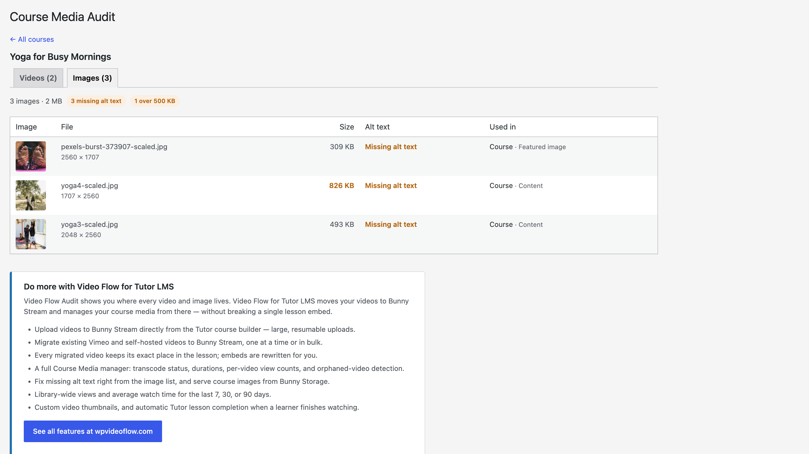Viewport: 809px width, 454px height.
Task: Switch to the Videos (2) tab
Action: coord(38,78)
